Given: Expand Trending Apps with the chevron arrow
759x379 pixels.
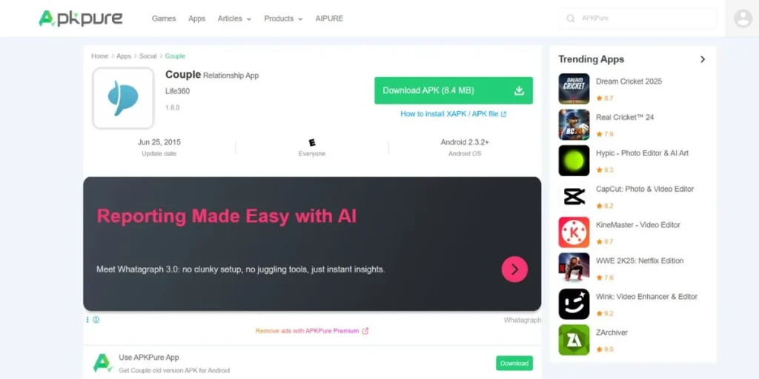Looking at the screenshot, I should coord(703,59).
